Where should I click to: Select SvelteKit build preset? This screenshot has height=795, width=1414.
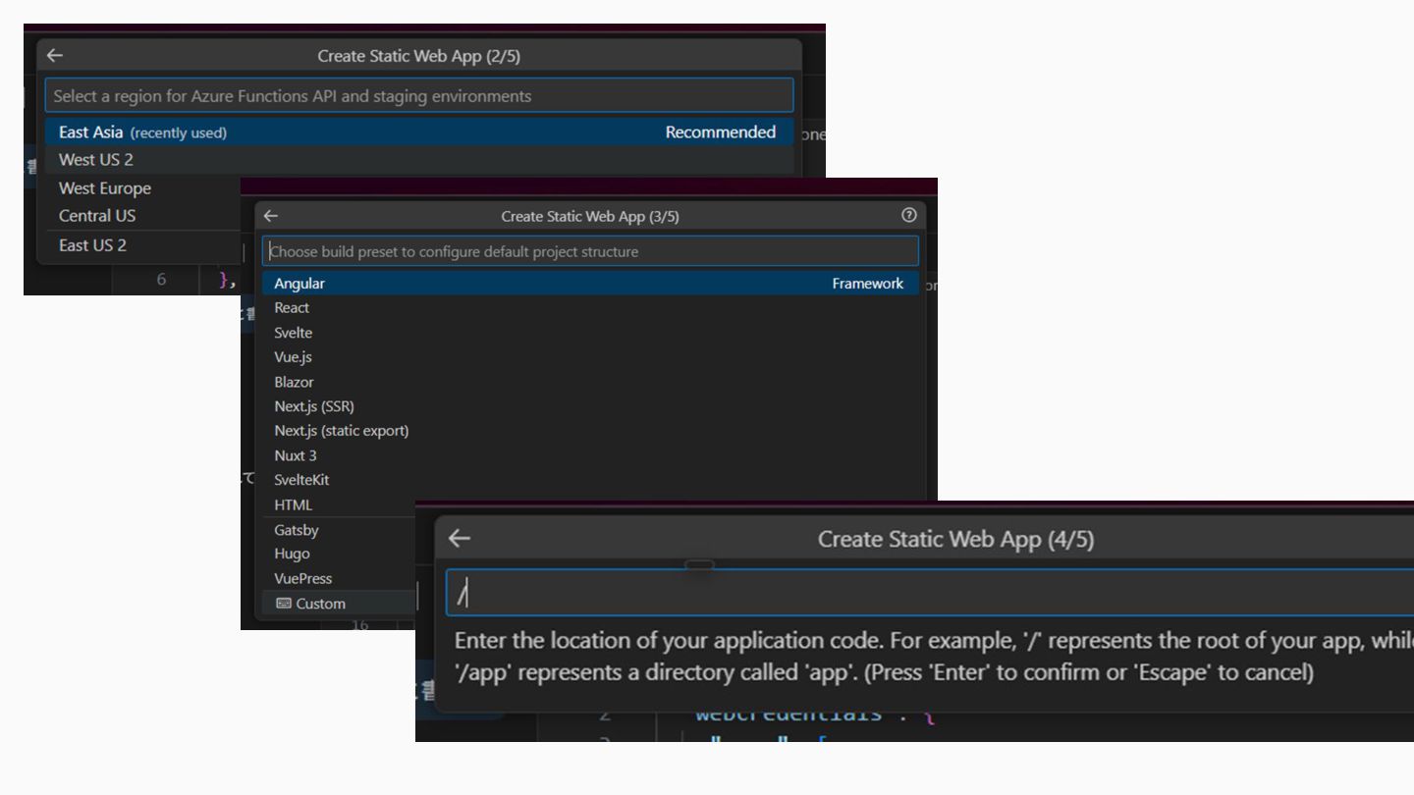click(590, 480)
